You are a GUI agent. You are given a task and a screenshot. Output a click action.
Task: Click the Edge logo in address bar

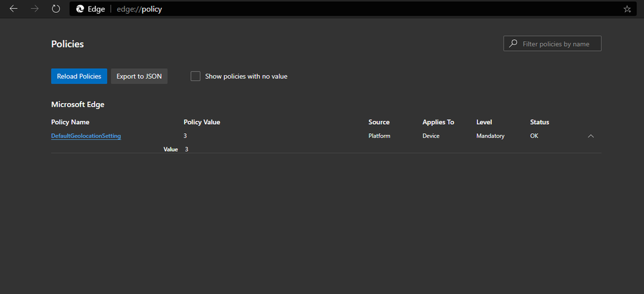(80, 9)
